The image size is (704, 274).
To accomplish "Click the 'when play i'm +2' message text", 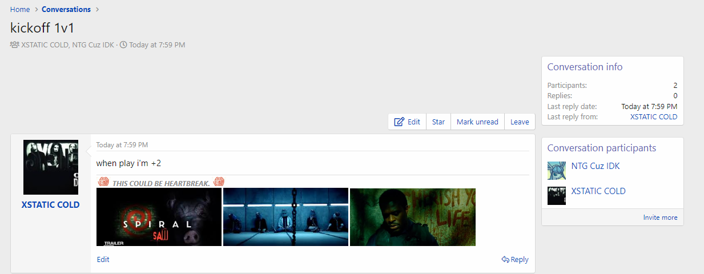I will tap(128, 163).
